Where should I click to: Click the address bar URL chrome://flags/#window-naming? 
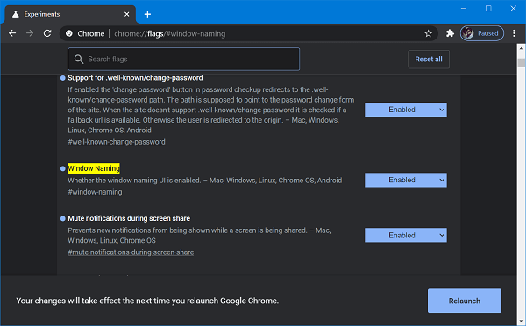tap(170, 33)
